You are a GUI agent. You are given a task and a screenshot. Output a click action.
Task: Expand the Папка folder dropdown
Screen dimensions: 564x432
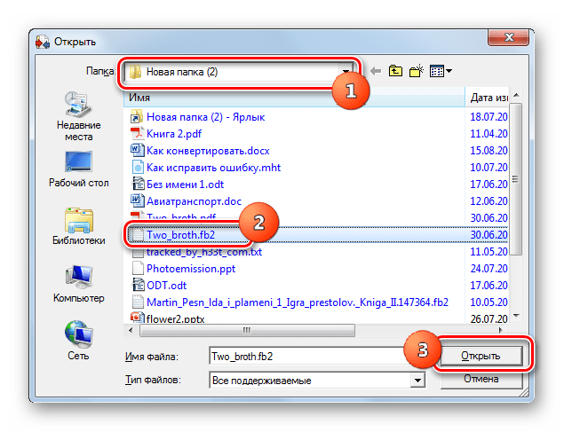(346, 72)
